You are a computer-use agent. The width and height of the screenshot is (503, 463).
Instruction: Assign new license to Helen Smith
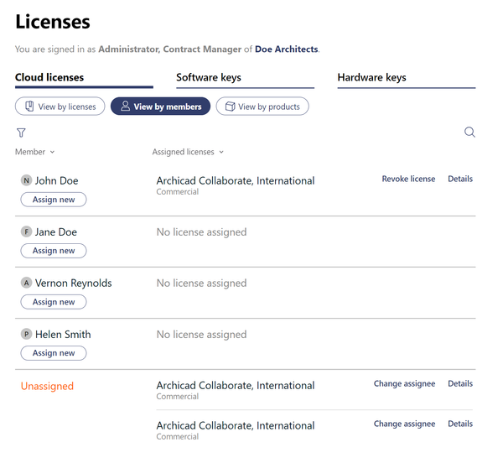[x=54, y=353]
